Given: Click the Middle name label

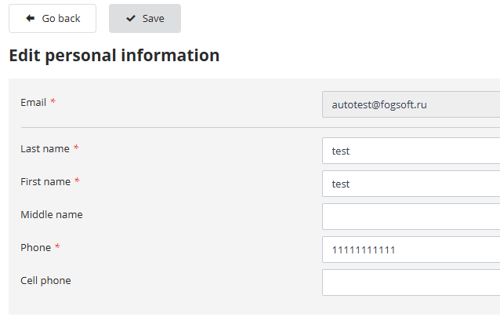Looking at the screenshot, I should 52,214.
